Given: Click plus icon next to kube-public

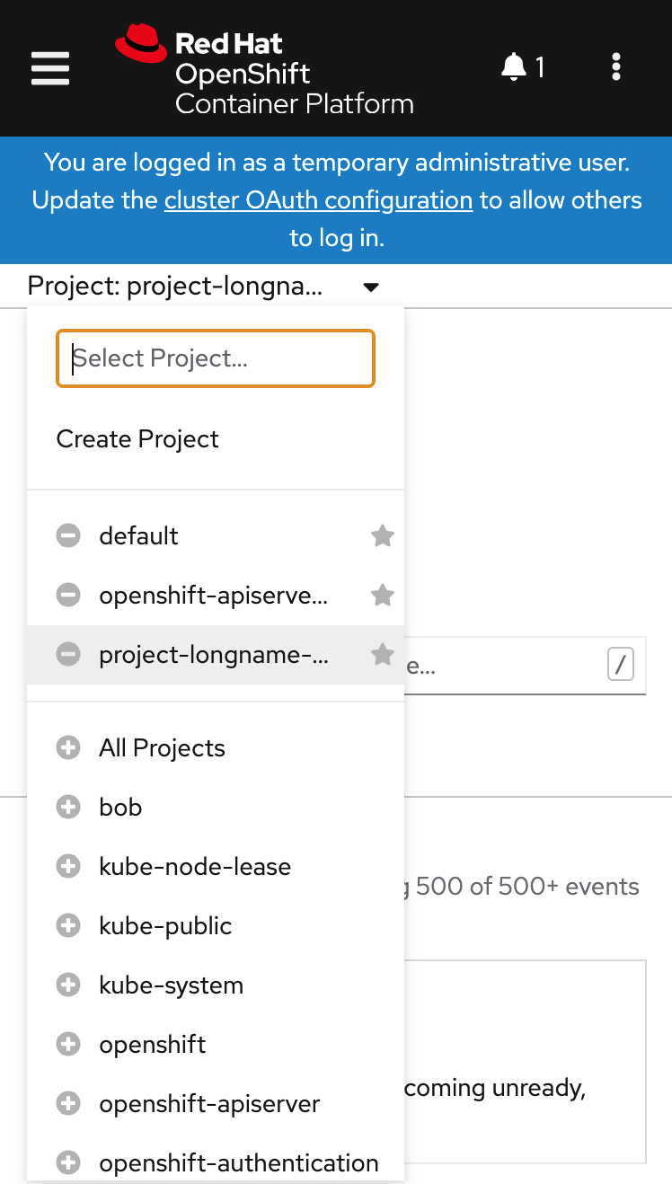Looking at the screenshot, I should click(x=68, y=926).
